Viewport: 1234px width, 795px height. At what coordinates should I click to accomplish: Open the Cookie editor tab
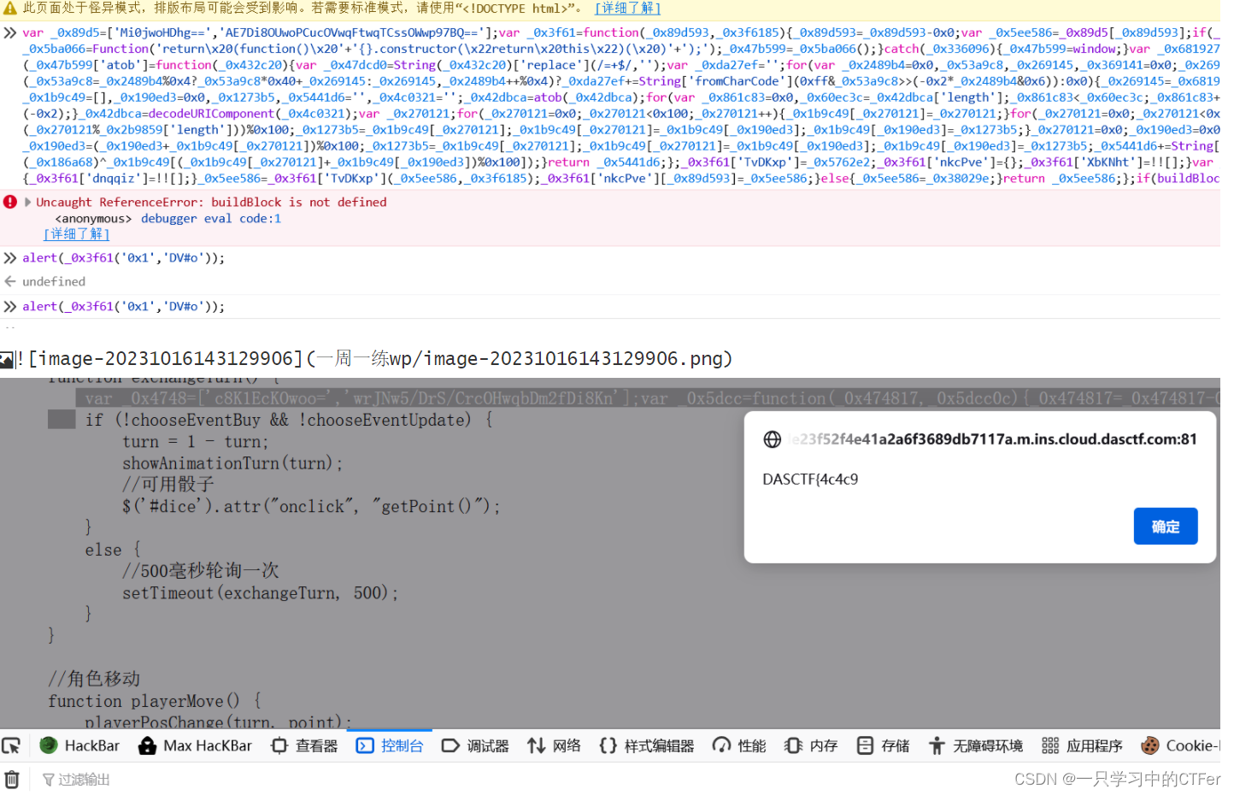(1180, 745)
